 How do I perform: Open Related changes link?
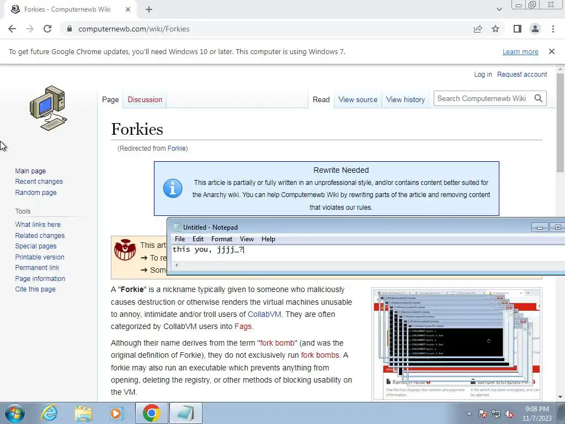tap(40, 235)
